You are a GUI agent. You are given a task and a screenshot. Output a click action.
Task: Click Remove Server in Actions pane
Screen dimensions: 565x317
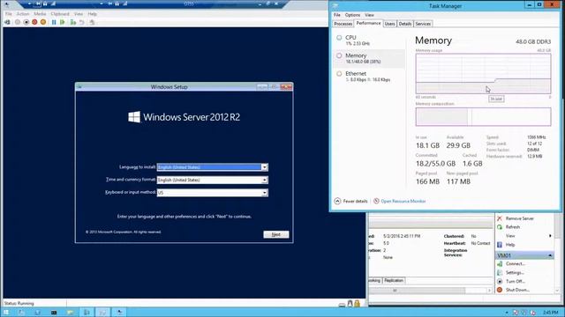click(x=520, y=218)
